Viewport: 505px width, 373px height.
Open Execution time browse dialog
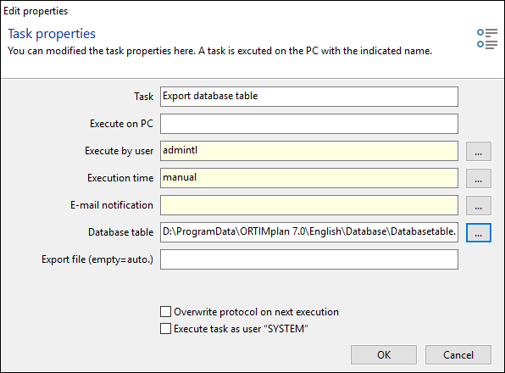(x=478, y=178)
